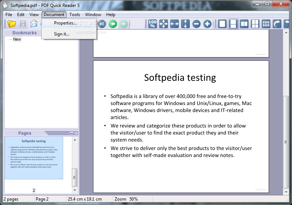292x205 pixels.
Task: Minimize the PDF Quick Reader window
Action: coord(257,4)
